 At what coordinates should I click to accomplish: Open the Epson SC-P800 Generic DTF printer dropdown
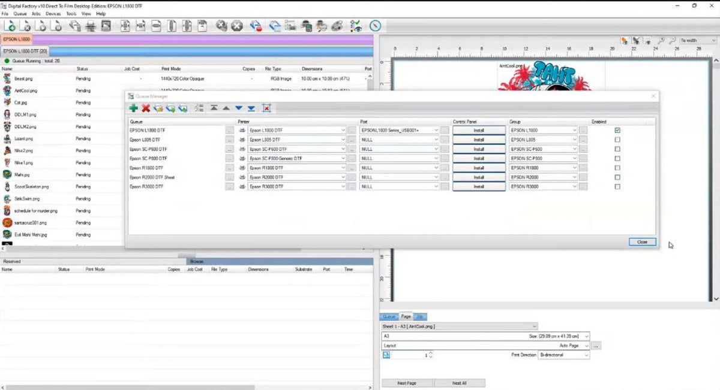click(x=297, y=159)
